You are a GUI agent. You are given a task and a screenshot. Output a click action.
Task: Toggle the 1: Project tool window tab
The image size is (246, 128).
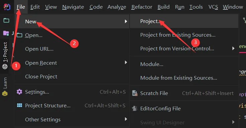tap(5, 56)
